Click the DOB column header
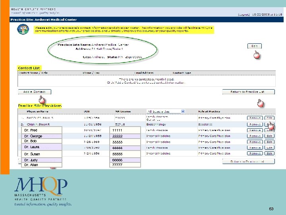 point(87,111)
